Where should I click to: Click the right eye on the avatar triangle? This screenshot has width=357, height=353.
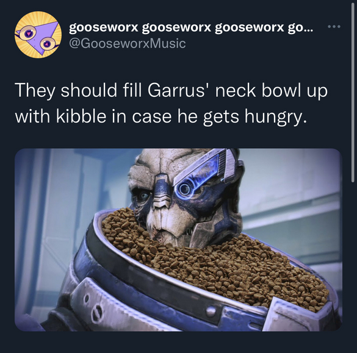click(x=48, y=44)
